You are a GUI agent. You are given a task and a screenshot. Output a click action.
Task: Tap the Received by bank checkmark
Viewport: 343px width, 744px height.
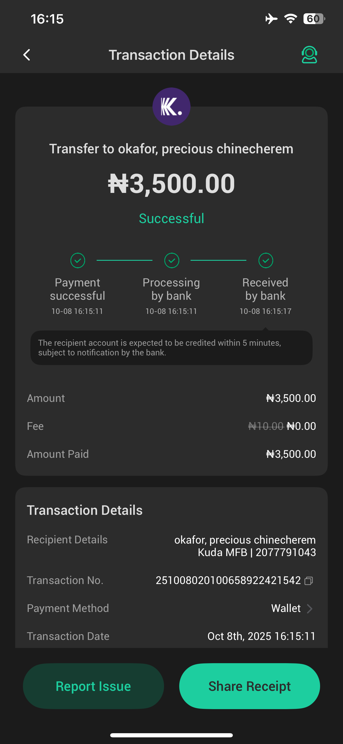(265, 260)
